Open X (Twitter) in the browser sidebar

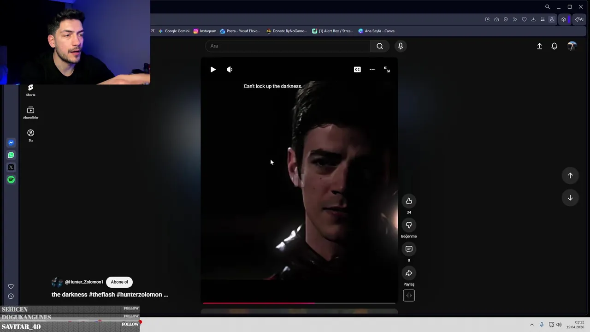point(11,167)
